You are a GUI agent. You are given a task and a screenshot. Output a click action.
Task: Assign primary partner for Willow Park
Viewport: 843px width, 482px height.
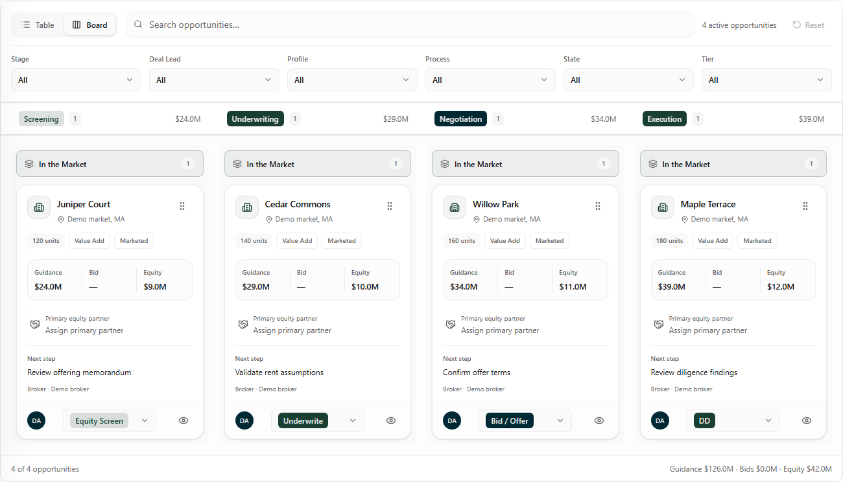tap(500, 330)
